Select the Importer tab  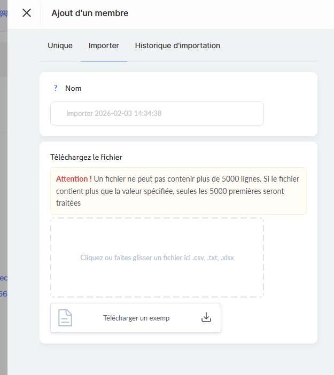pyautogui.click(x=104, y=45)
